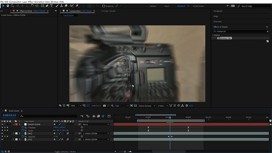Open the Animation menu
The height and width of the screenshot is (153, 272).
pyautogui.click(x=39, y=2)
